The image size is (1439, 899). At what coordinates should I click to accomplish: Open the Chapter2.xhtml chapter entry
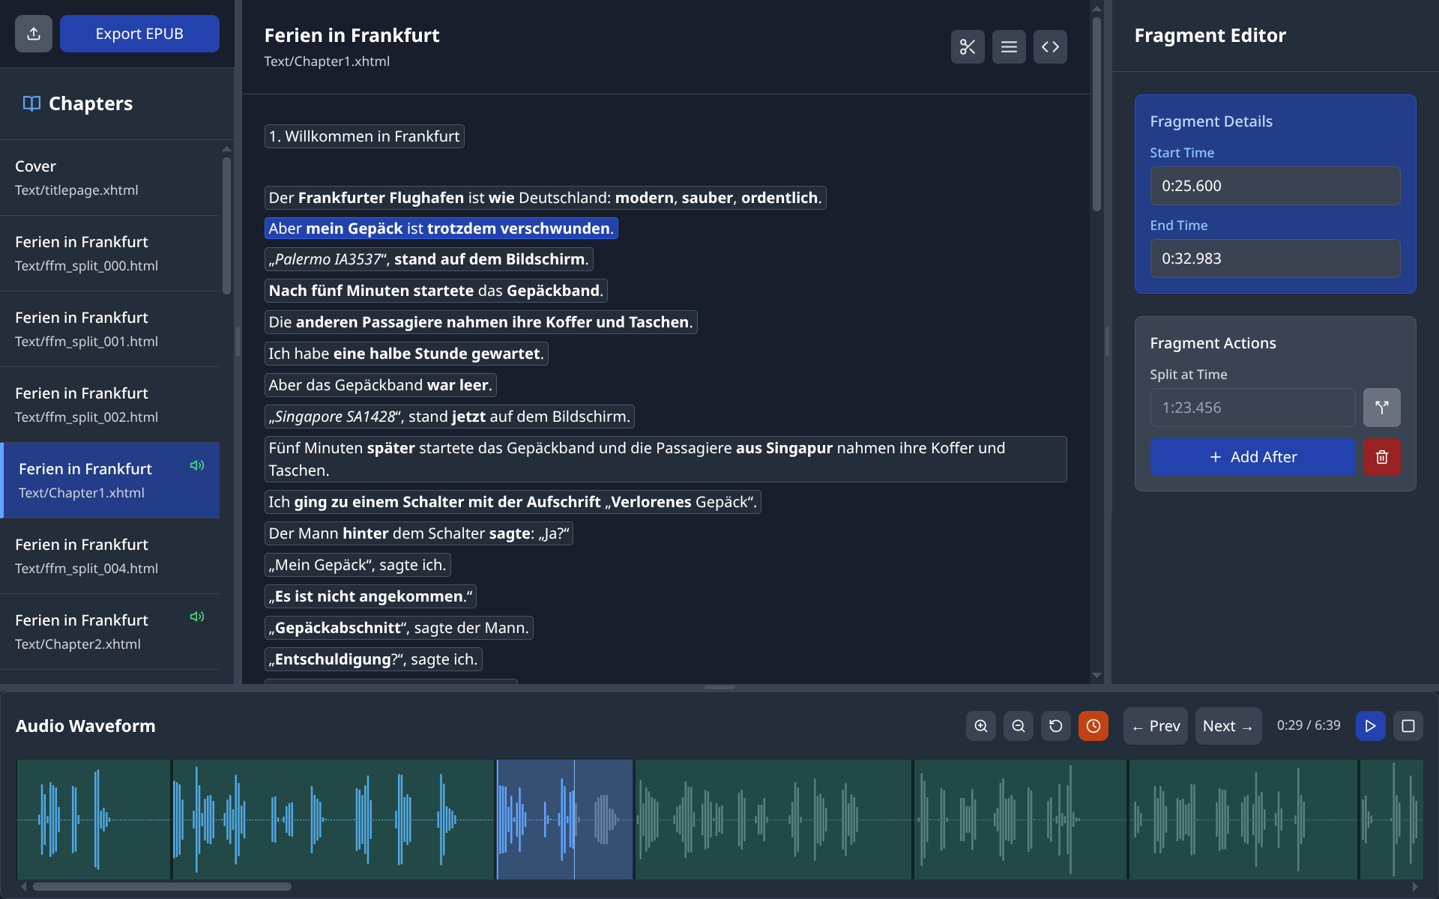[x=110, y=632]
